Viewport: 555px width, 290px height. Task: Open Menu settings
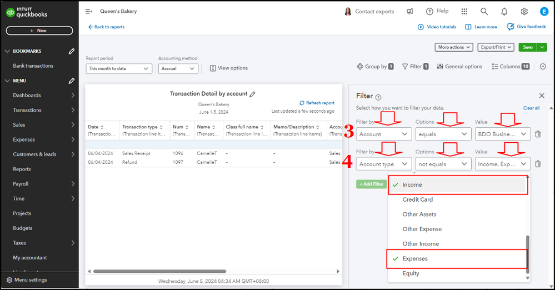27,280
